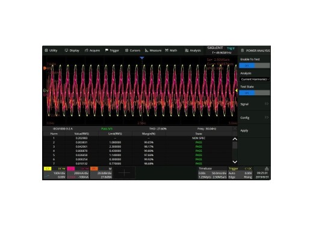
Task: Click the table scroll down arrow
Action: coord(235,162)
